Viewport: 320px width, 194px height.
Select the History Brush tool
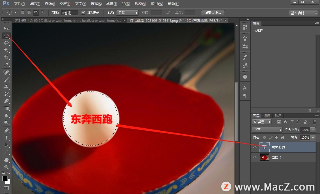[x=6, y=94]
